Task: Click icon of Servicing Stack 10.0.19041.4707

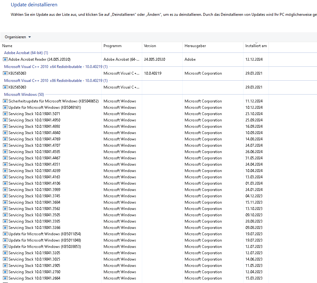Action: pyautogui.click(x=5, y=145)
